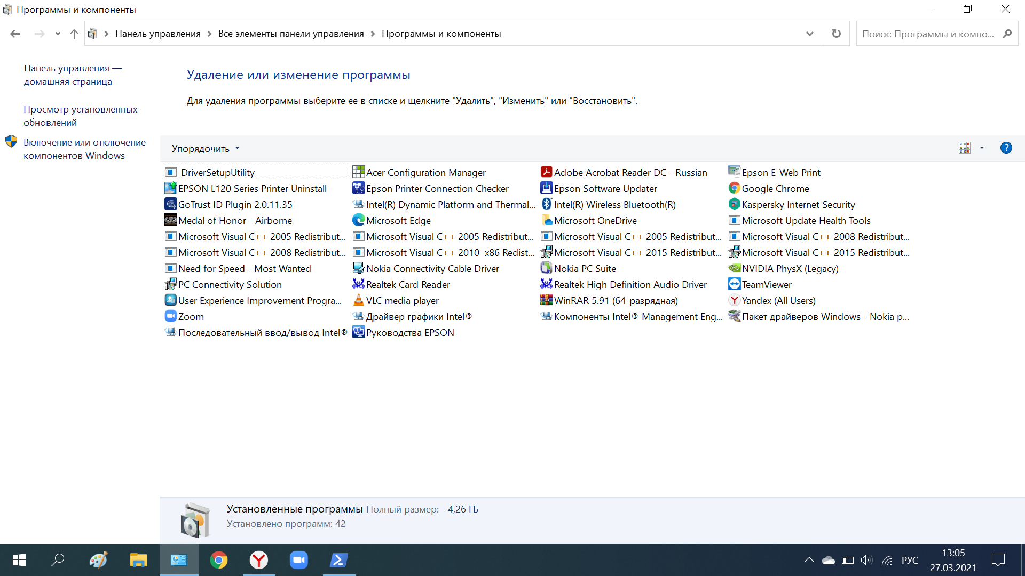Open the recent locations dropdown arrow
The width and height of the screenshot is (1025, 576).
click(x=58, y=34)
